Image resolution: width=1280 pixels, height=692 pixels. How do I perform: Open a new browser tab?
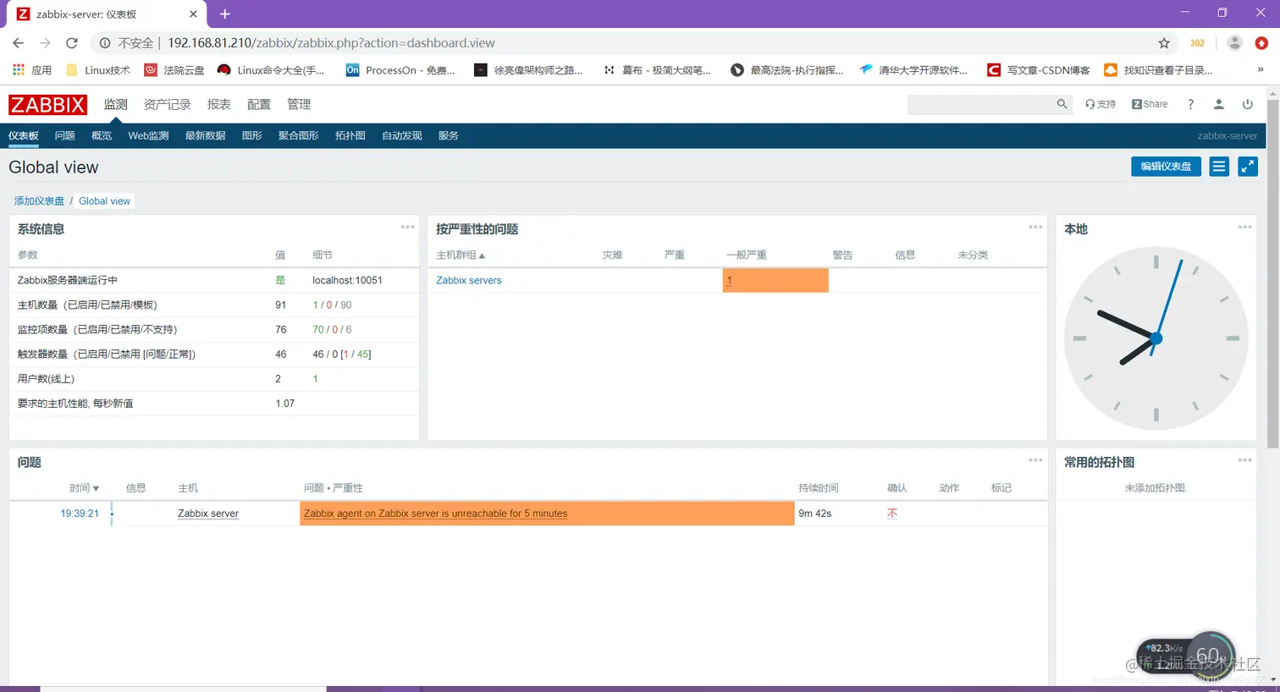coord(225,14)
